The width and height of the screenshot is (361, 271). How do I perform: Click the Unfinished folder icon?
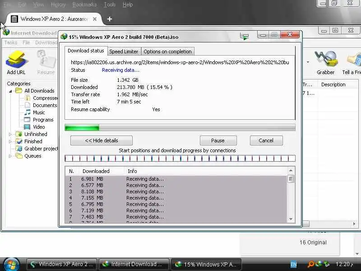(19, 134)
